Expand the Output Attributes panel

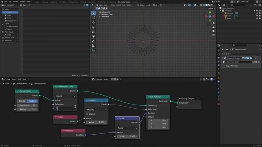pyautogui.click(x=231, y=66)
